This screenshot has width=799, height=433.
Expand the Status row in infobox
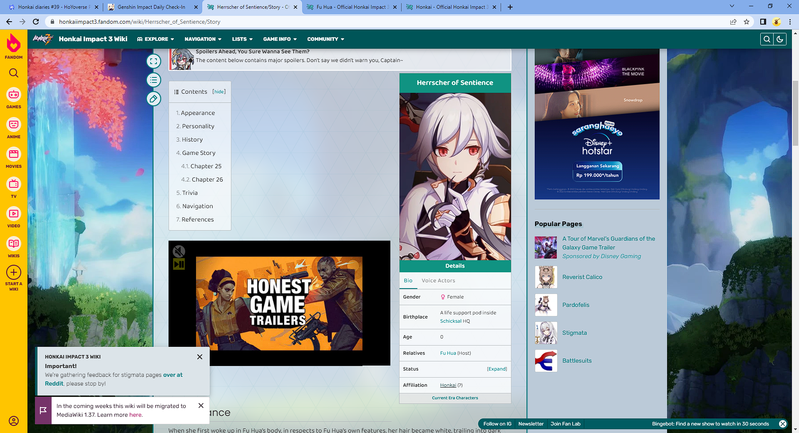pos(497,369)
